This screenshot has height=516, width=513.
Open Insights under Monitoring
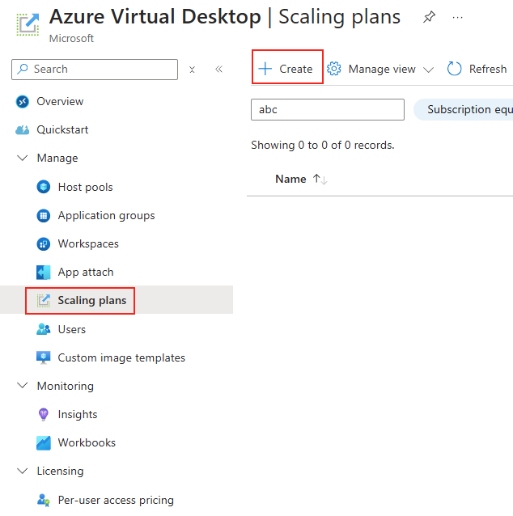(78, 415)
